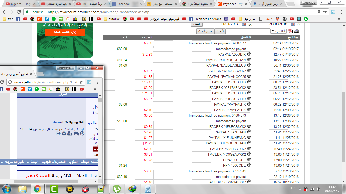The height and width of the screenshot is (194, 346).
Task: Switch to منتديات الجلفة tab
Action: [x=197, y=4]
